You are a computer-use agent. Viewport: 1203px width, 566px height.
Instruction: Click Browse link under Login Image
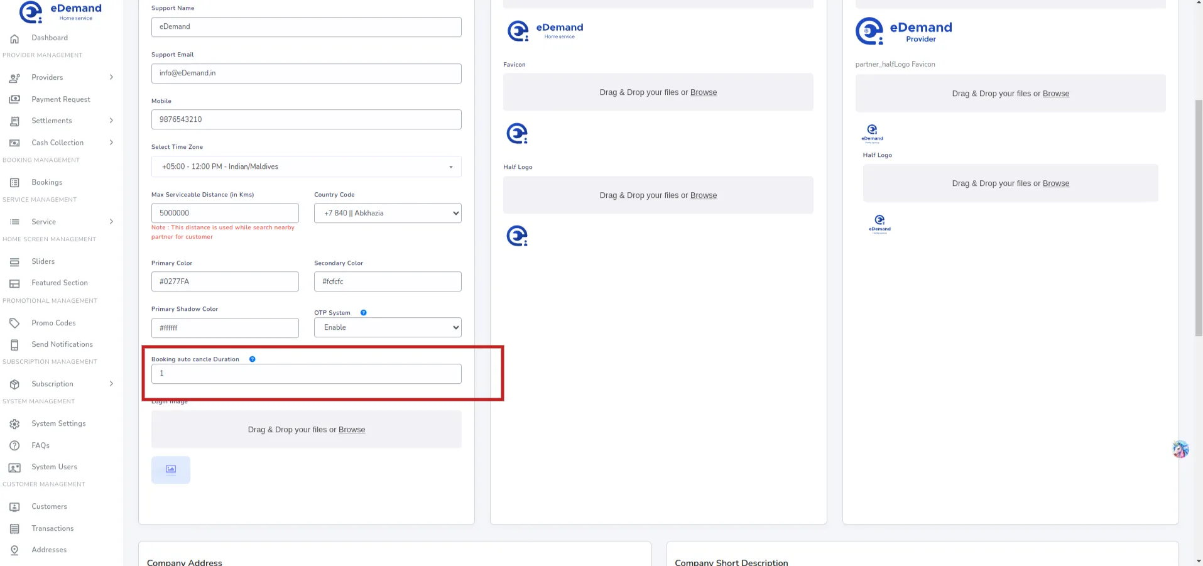coord(351,430)
